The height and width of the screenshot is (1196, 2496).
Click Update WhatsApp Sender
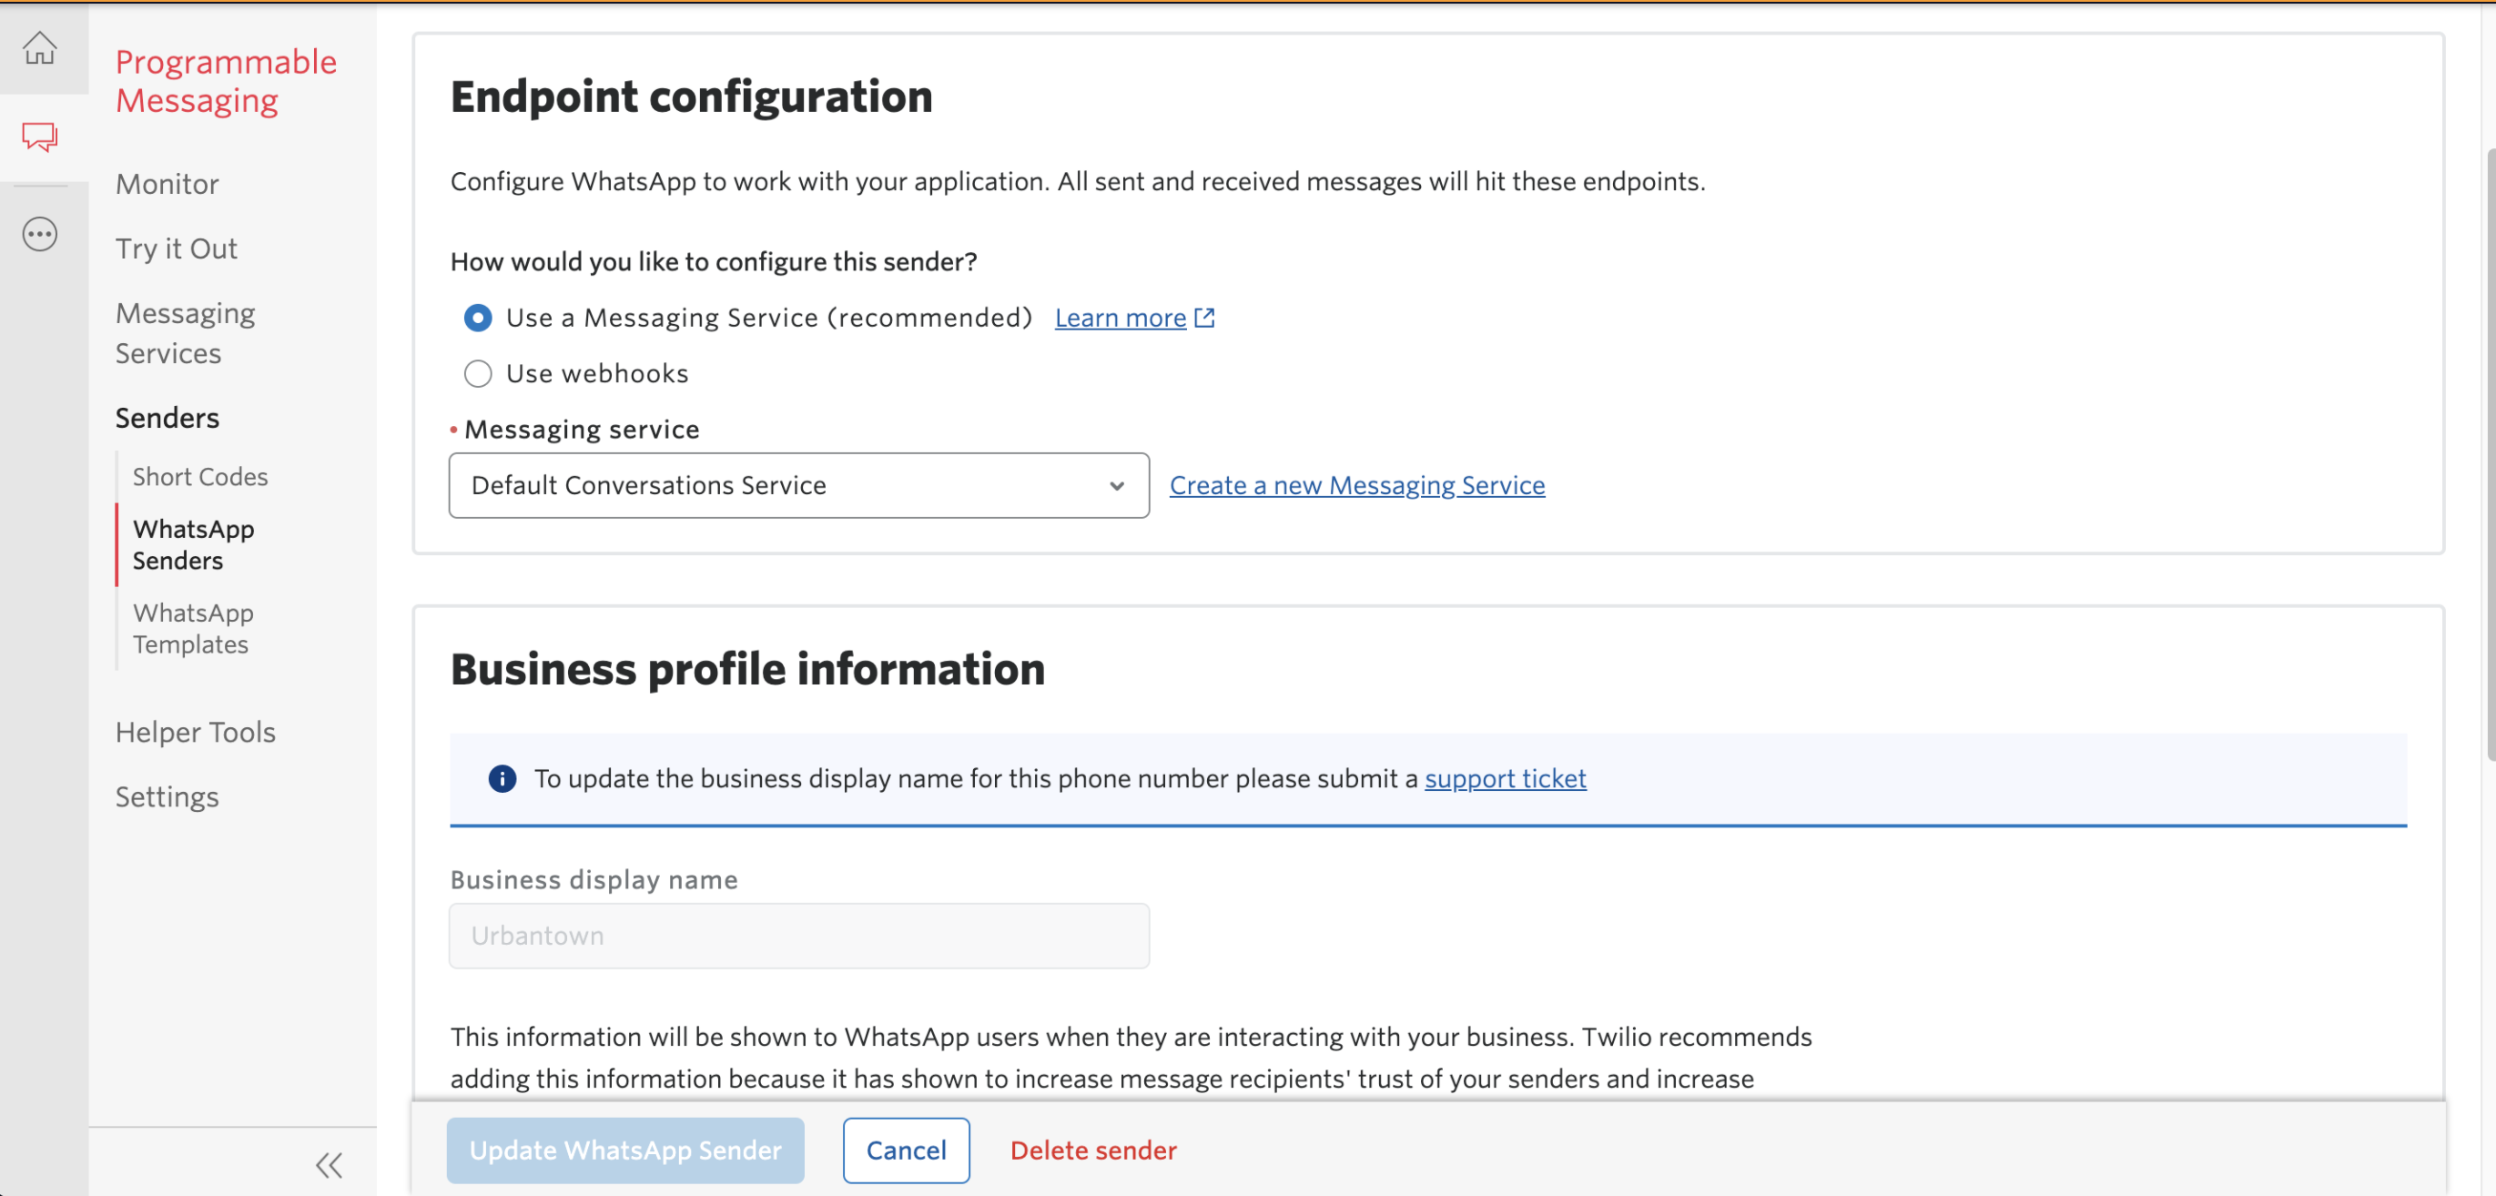624,1150
